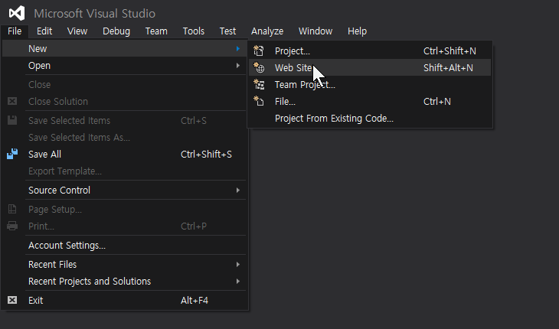Expand Recent Projects and Solutions arrow

click(238, 282)
